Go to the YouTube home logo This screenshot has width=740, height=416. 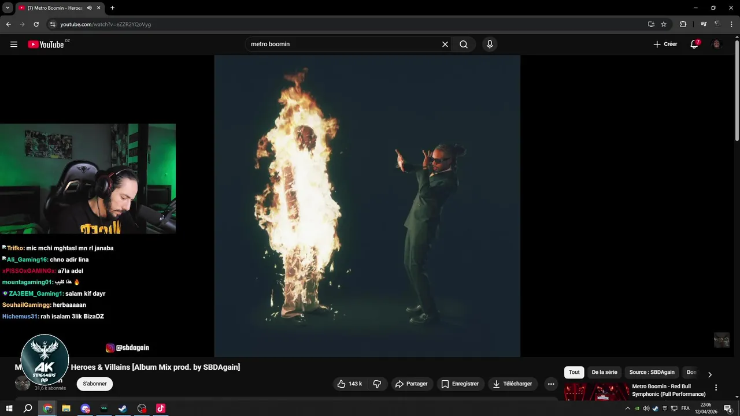46,44
